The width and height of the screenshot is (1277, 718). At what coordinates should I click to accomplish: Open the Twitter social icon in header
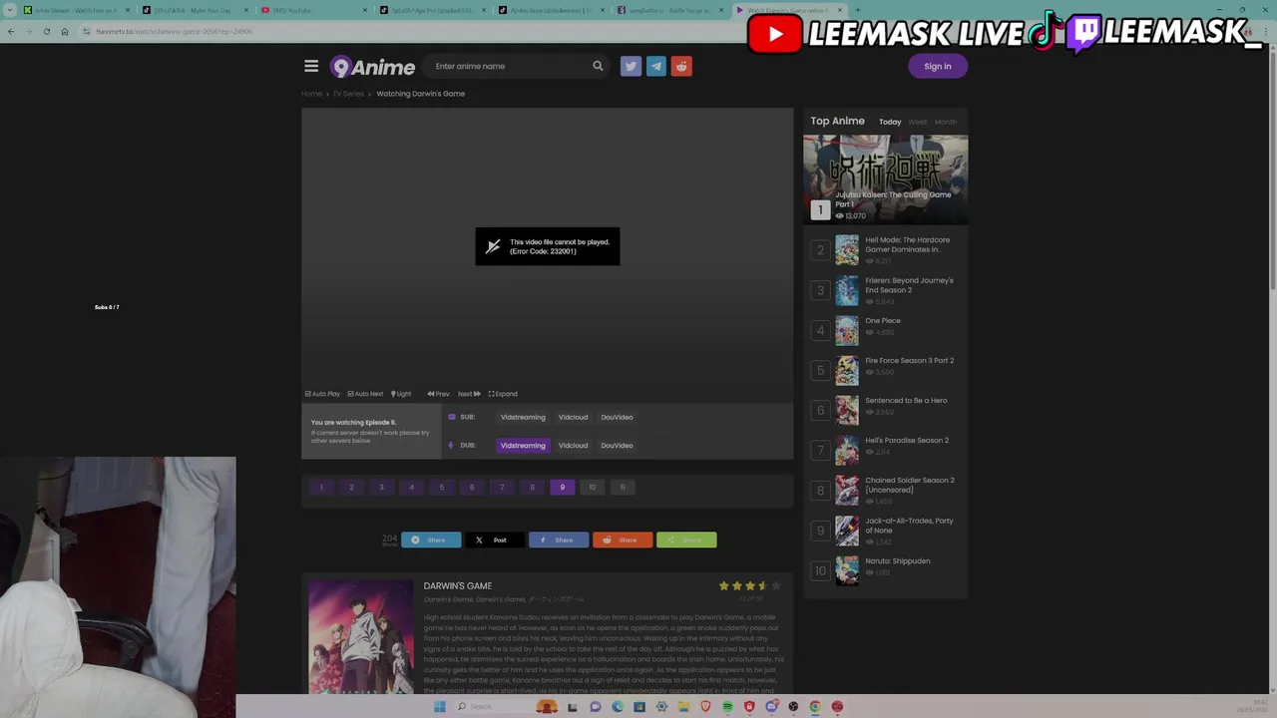click(x=631, y=66)
